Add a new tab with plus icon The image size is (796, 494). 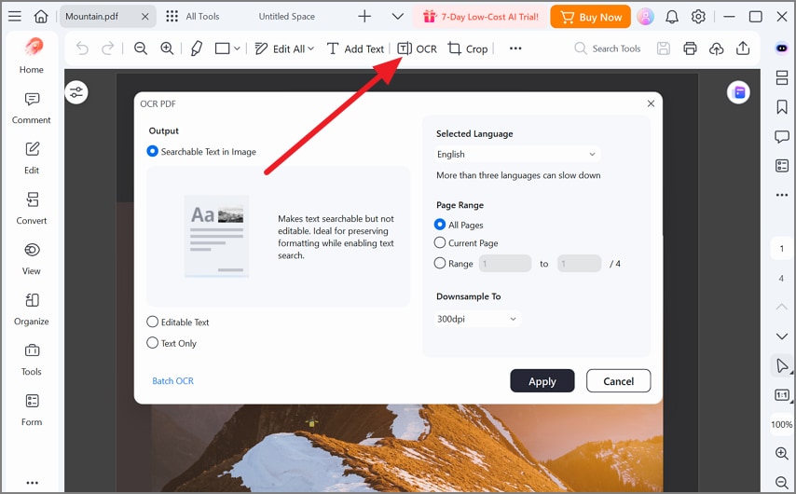pyautogui.click(x=364, y=16)
